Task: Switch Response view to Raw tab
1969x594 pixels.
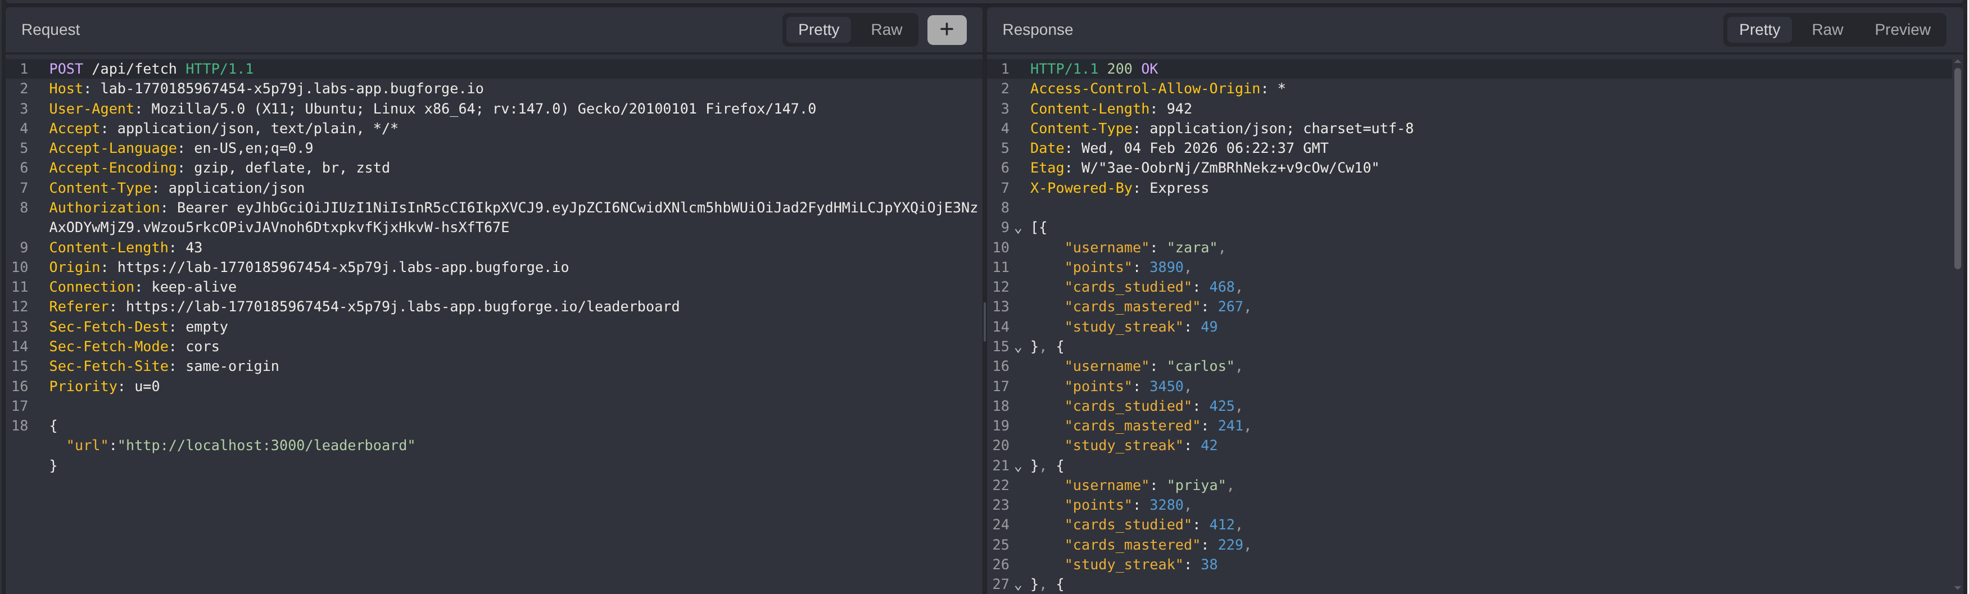Action: point(1826,30)
